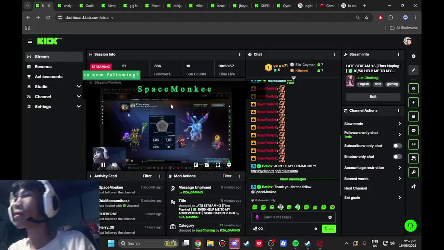Screen dimensions: 444x250
Task: Open chat settings gear icon
Action: click(316, 229)
